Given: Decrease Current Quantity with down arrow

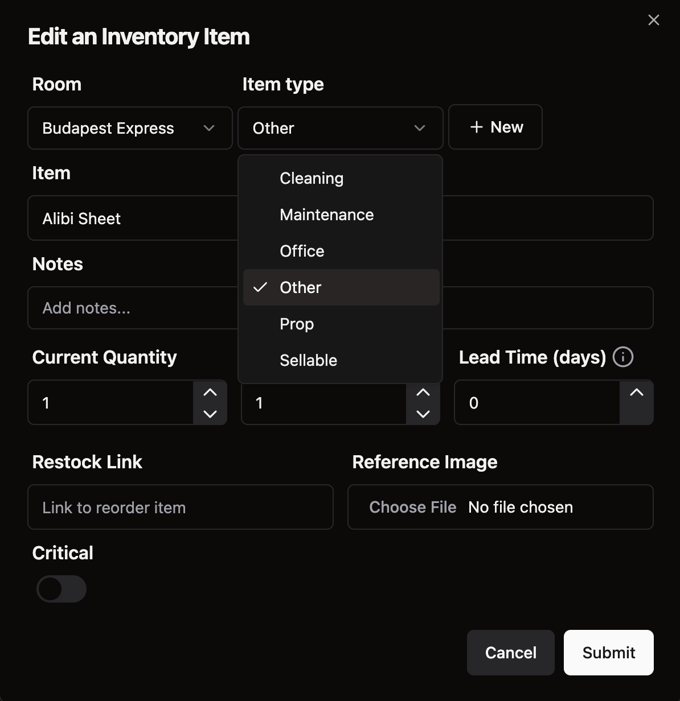Looking at the screenshot, I should tap(210, 414).
